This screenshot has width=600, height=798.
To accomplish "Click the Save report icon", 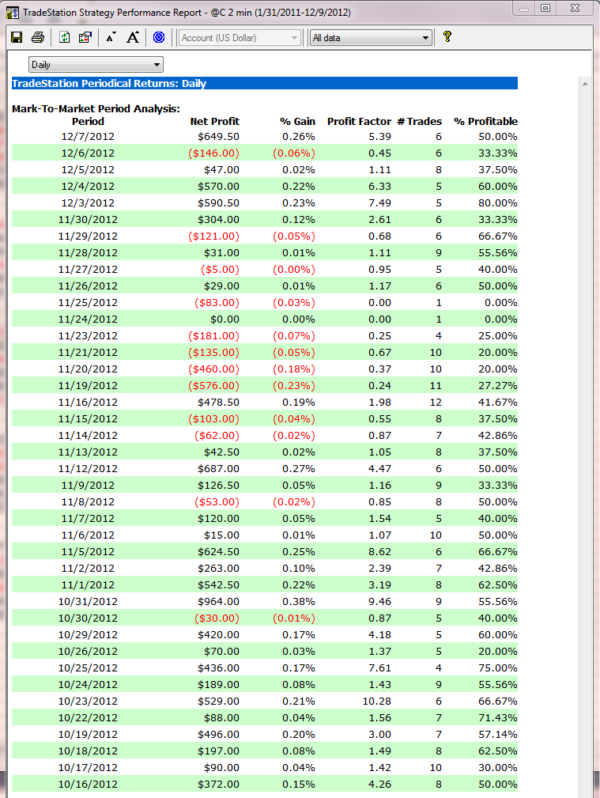I will click(17, 37).
